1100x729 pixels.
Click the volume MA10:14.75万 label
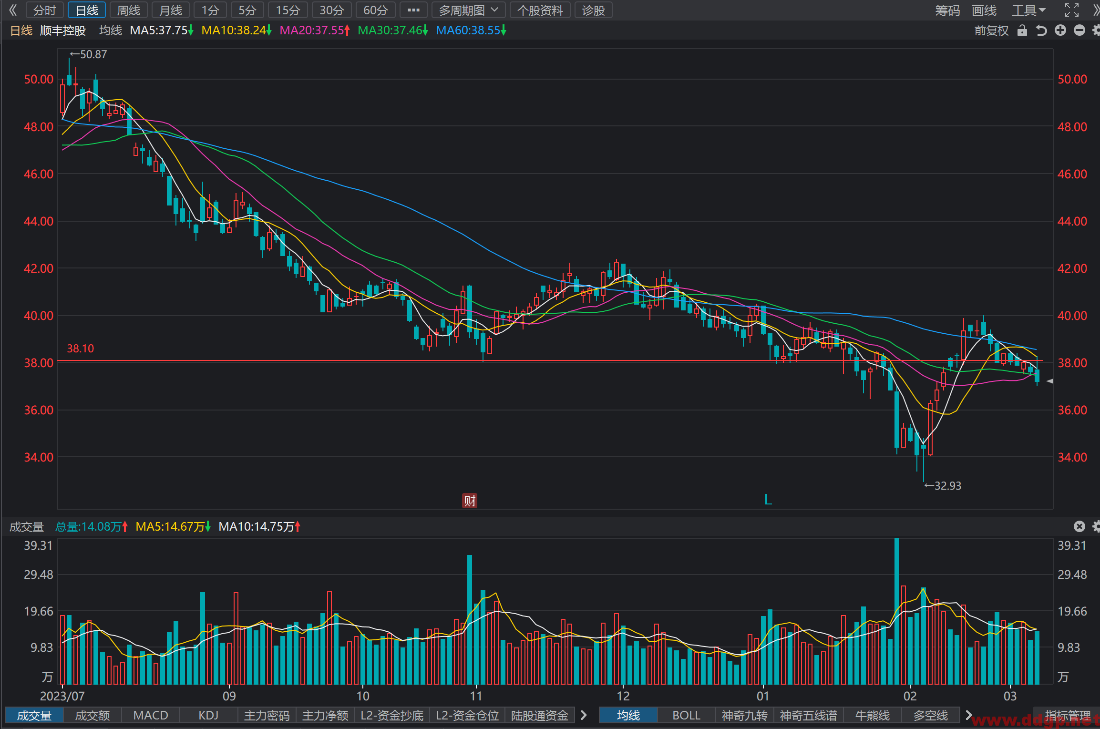259,527
